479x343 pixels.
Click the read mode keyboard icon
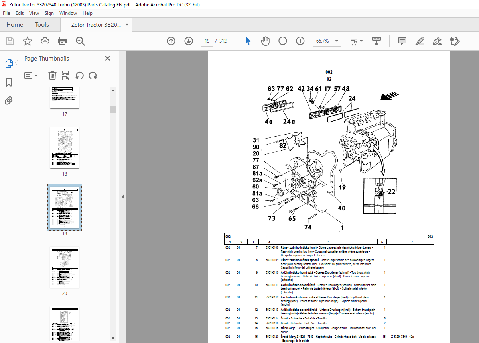point(376,41)
